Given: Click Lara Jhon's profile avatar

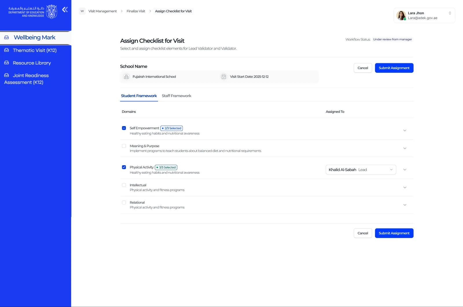Looking at the screenshot, I should click(401, 15).
